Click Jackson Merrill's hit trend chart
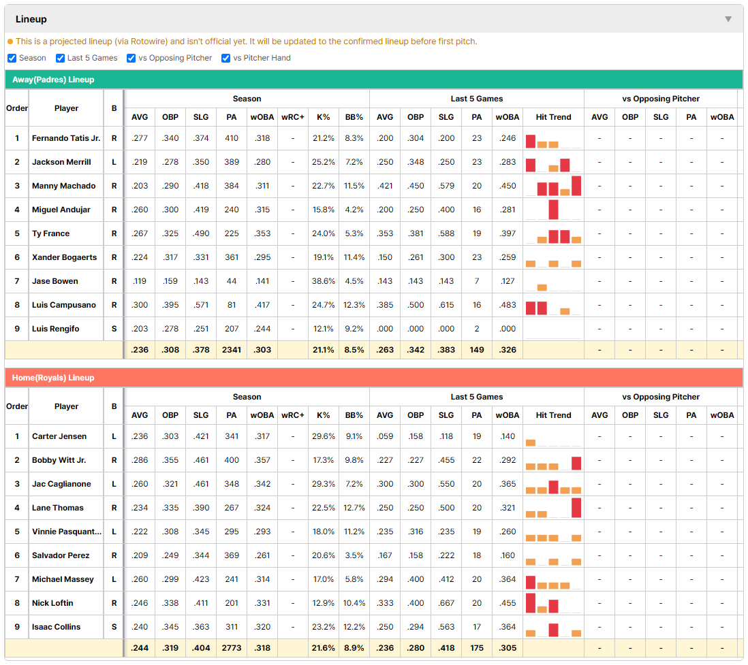The width and height of the screenshot is (748, 665). [x=553, y=162]
